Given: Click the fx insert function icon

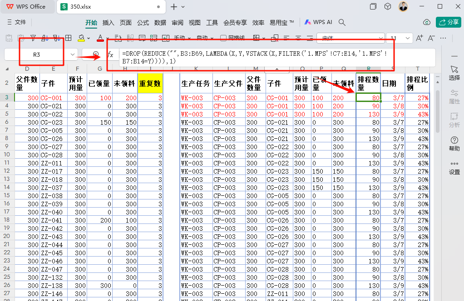Looking at the screenshot, I should (110, 55).
